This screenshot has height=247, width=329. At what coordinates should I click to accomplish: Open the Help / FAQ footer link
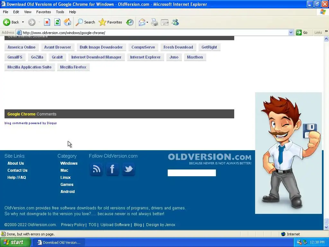coord(17,178)
